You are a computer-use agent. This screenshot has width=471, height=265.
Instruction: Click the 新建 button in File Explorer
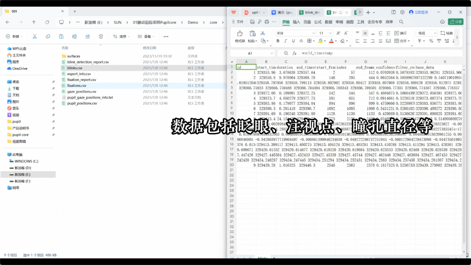point(14,36)
